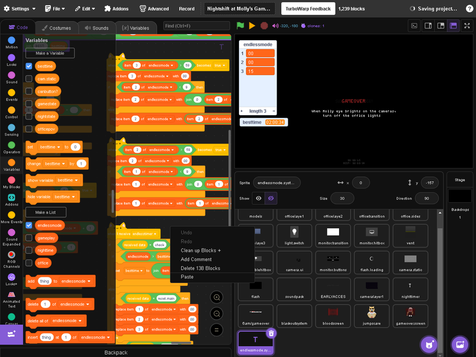Viewport: 476px width, 357px height.
Task: Click the choose a backdrop button
Action: (460, 344)
